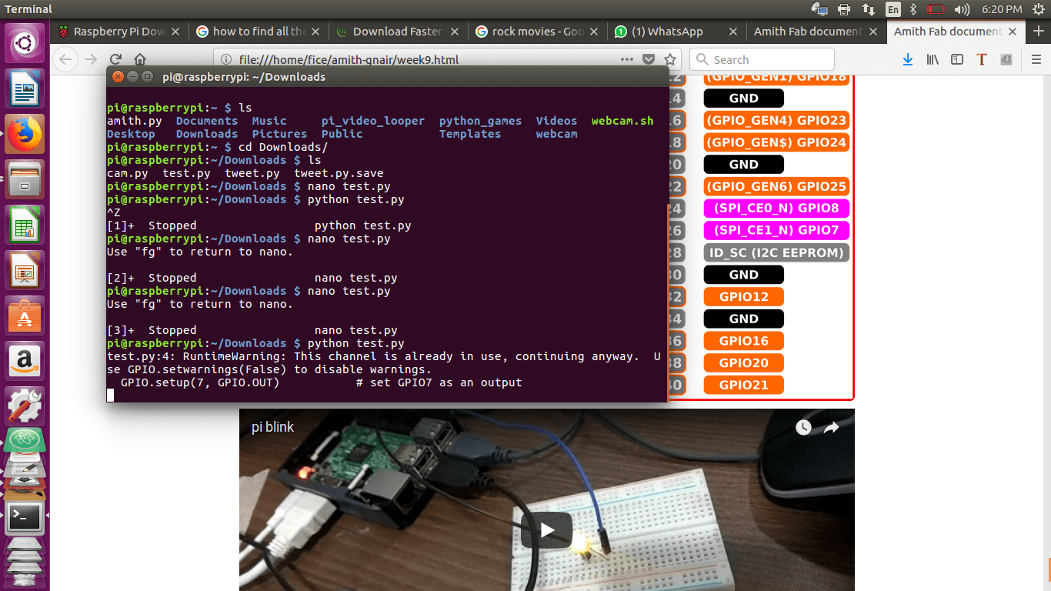Viewport: 1051px width, 591px height.
Task: Open the Firefox hamburger menu
Action: pyautogui.click(x=1036, y=59)
